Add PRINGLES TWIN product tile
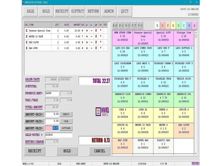Image resolution: width=222 pixels, height=166 pixels. tap(163, 84)
